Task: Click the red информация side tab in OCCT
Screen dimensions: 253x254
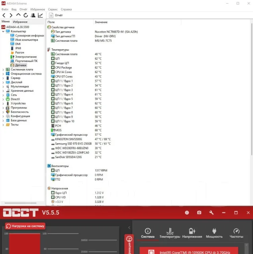Action: [x=129, y=244]
